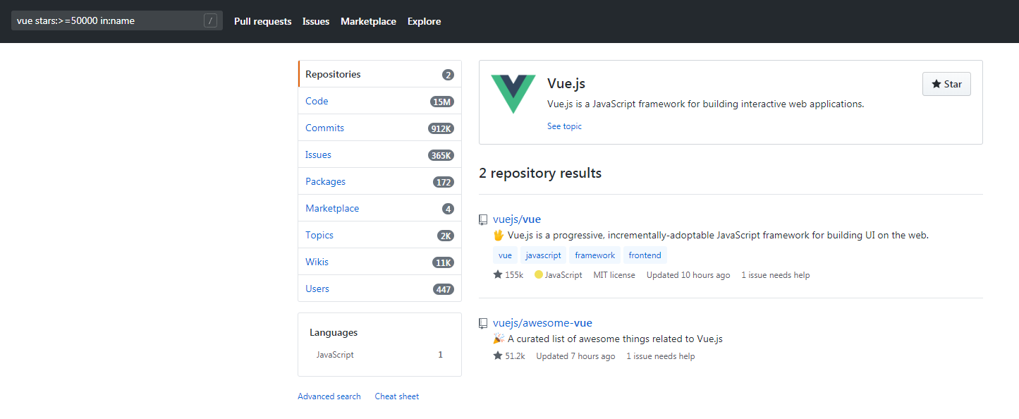This screenshot has width=1019, height=419.
Task: Click the repository icon beside vuejs/vue
Action: 483,219
